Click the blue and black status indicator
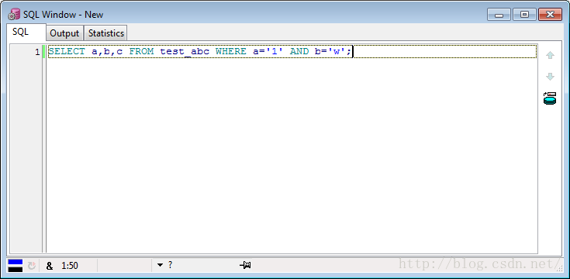 pos(16,266)
